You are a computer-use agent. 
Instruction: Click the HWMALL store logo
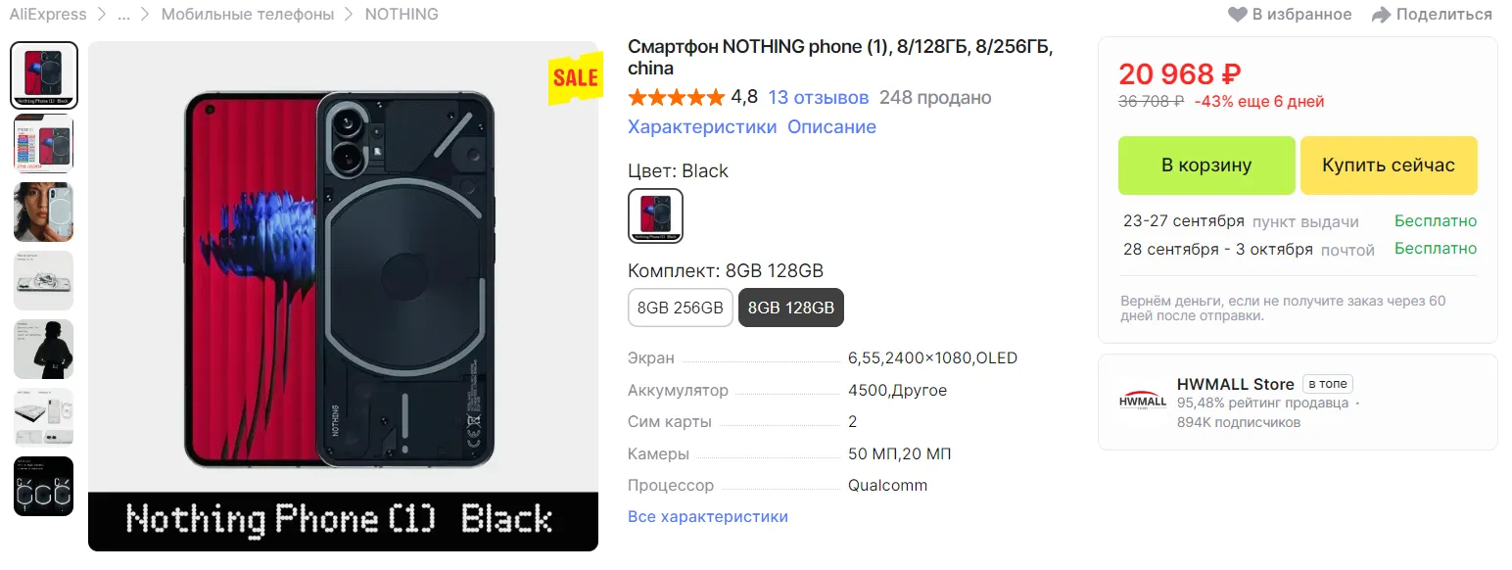pyautogui.click(x=1143, y=402)
